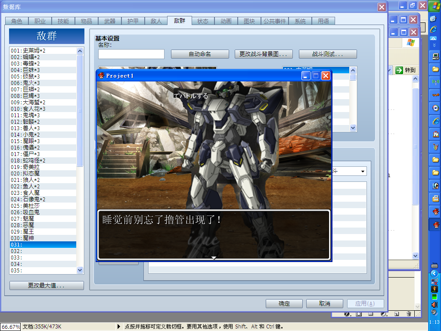
Task: Select troop 019:奇美拉
Action: pyautogui.click(x=43, y=167)
